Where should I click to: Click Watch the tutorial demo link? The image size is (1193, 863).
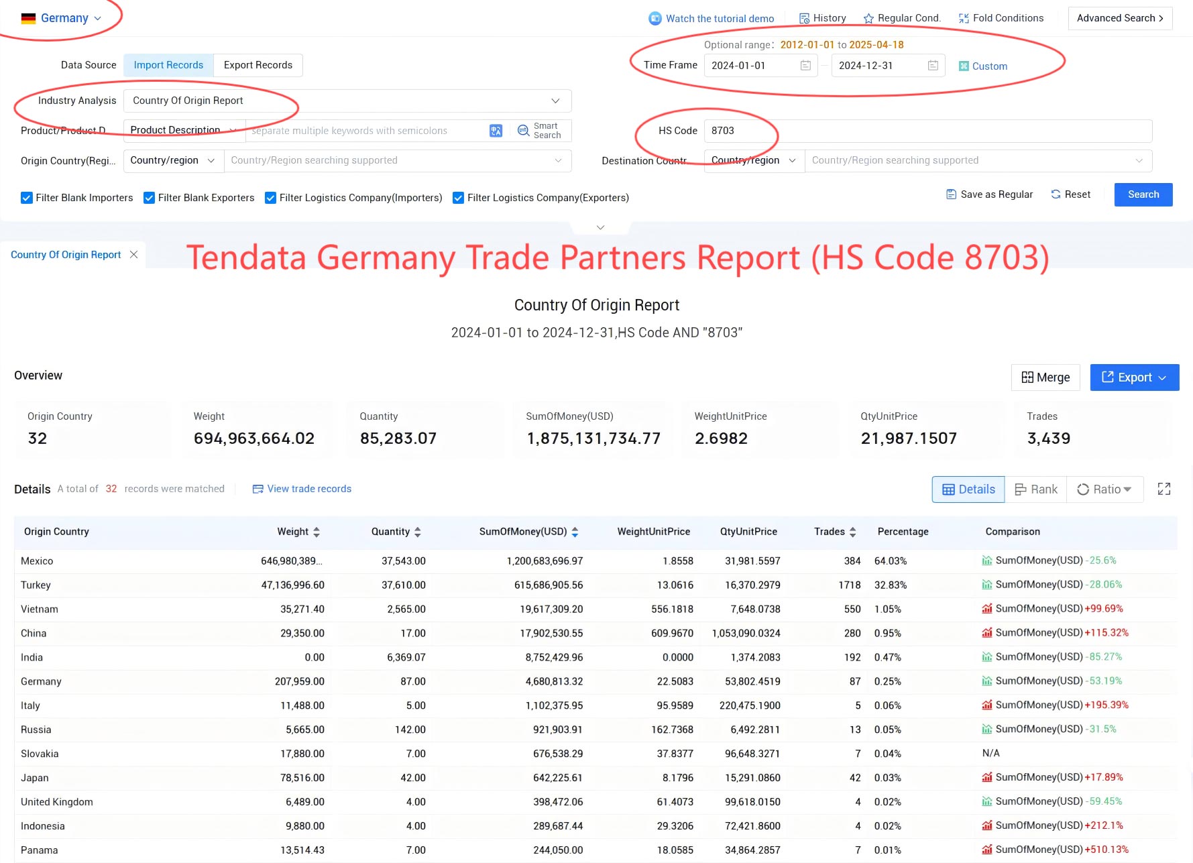pyautogui.click(x=720, y=19)
